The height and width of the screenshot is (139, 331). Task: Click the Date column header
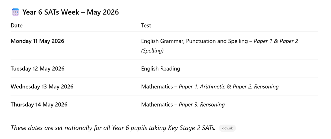(x=17, y=26)
